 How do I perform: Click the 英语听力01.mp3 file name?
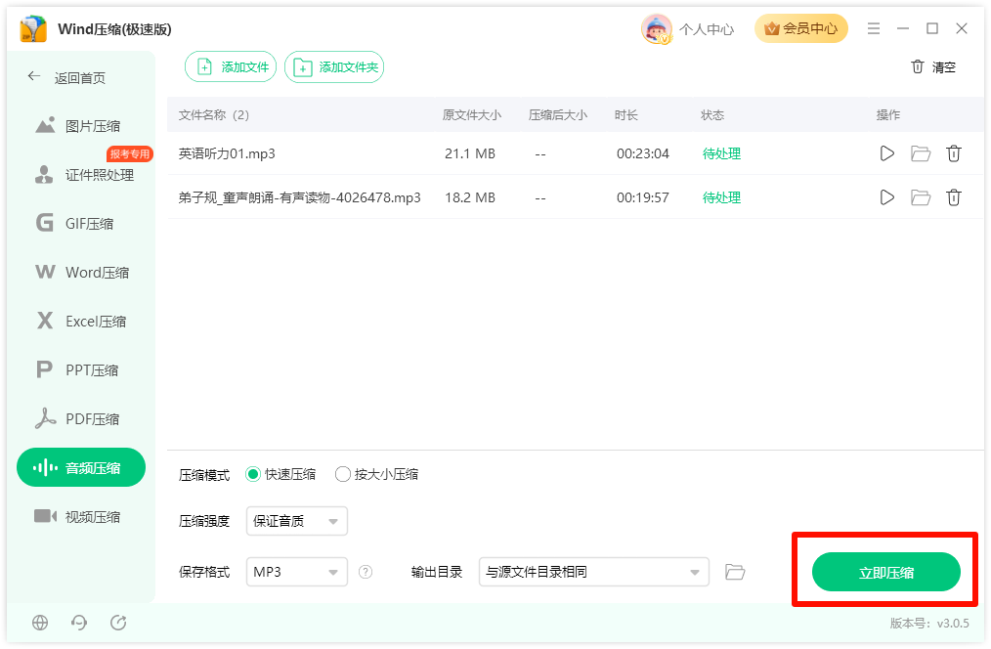coord(227,153)
